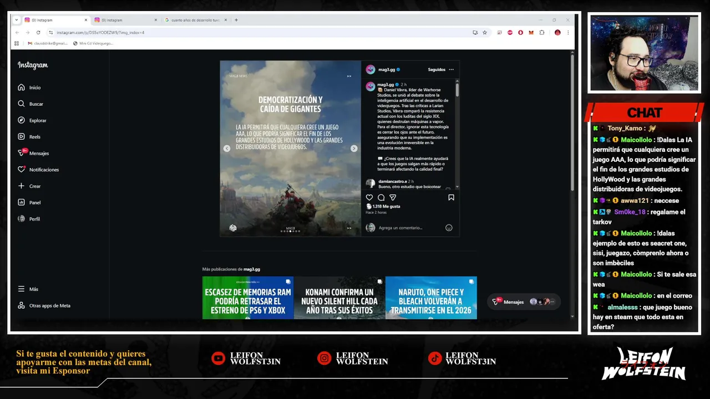The image size is (710, 399).
Task: Open the Chrome three-dot menu
Action: click(x=568, y=33)
